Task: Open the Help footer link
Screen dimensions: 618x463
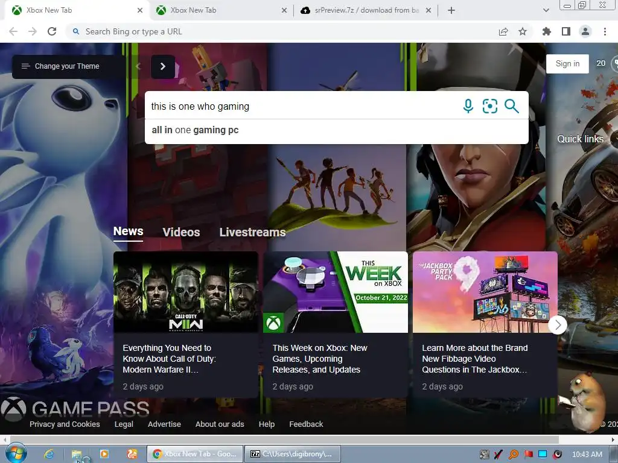Action: pos(266,424)
